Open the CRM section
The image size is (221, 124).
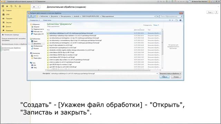click(x=8, y=14)
